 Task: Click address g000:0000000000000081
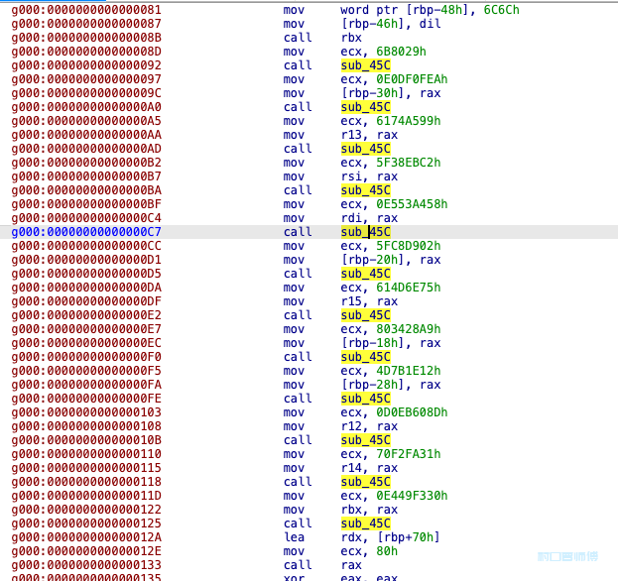(x=86, y=10)
